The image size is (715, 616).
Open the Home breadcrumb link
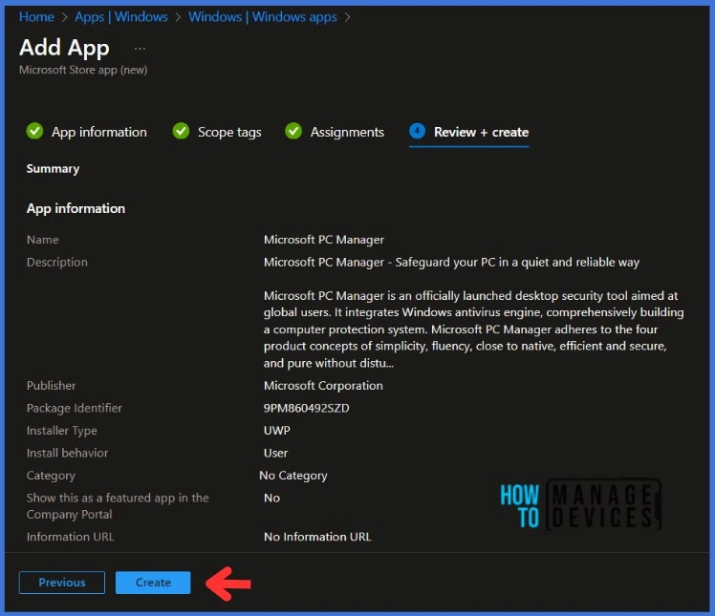coord(36,17)
